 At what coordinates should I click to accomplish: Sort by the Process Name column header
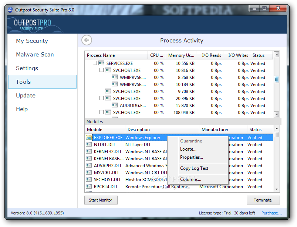[116, 55]
